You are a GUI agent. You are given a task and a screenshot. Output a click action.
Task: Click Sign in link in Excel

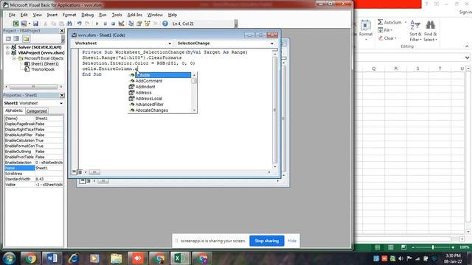pos(465,12)
